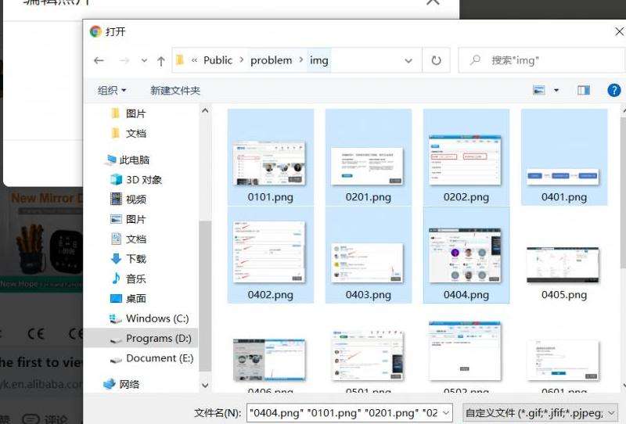Open the 下载 folder in sidebar
The width and height of the screenshot is (626, 424).
[135, 258]
